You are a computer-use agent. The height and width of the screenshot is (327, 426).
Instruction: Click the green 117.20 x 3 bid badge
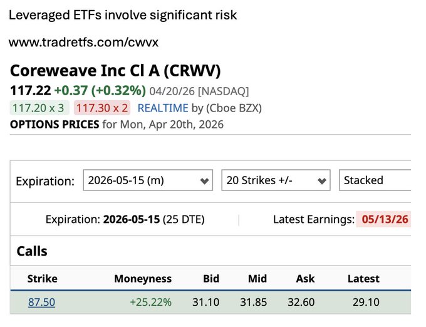click(x=38, y=108)
